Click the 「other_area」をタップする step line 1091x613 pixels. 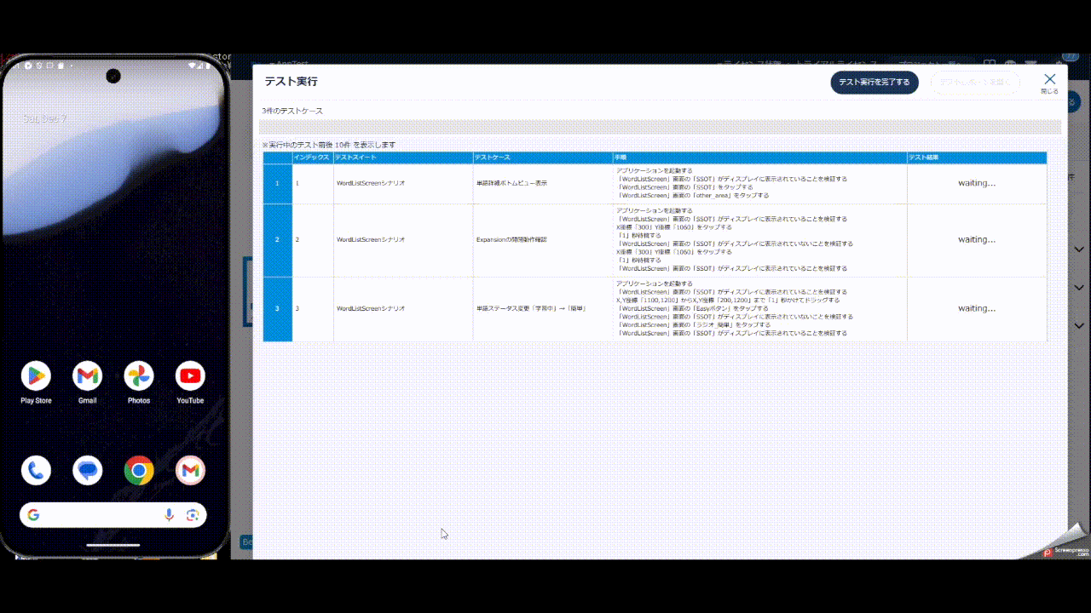pyautogui.click(x=692, y=196)
